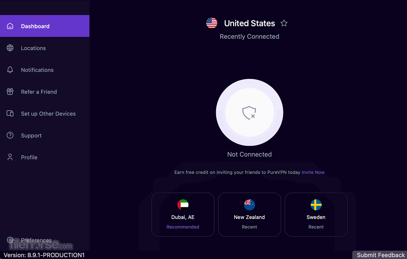This screenshot has height=259, width=407.
Task: Select the Dashboard home icon
Action: (x=10, y=26)
